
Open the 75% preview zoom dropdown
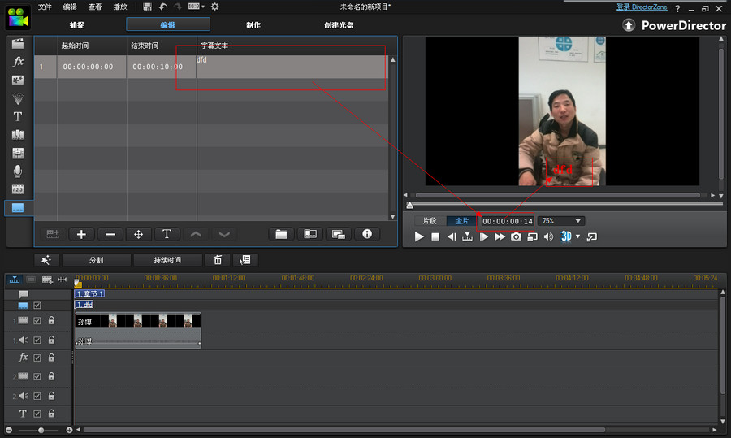click(x=578, y=221)
